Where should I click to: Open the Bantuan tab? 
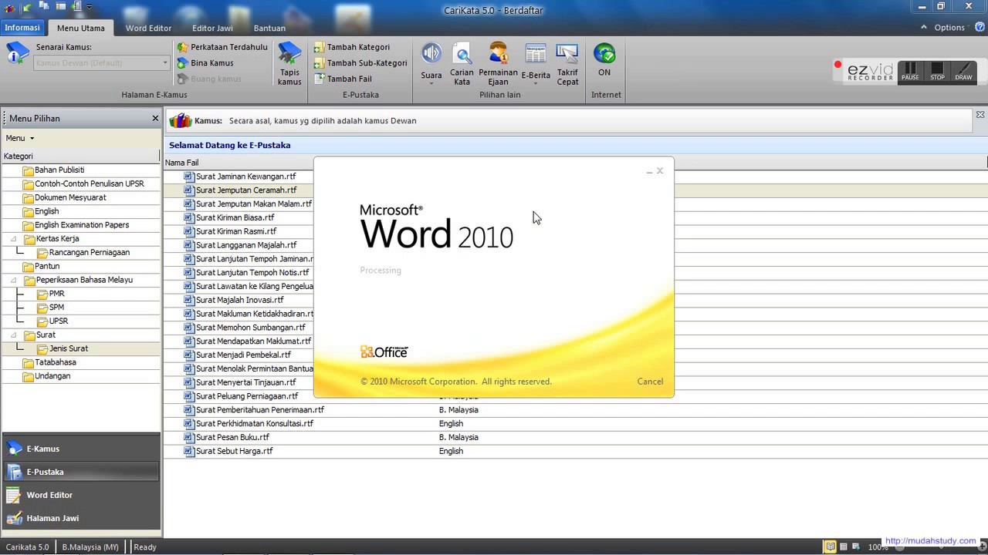269,28
